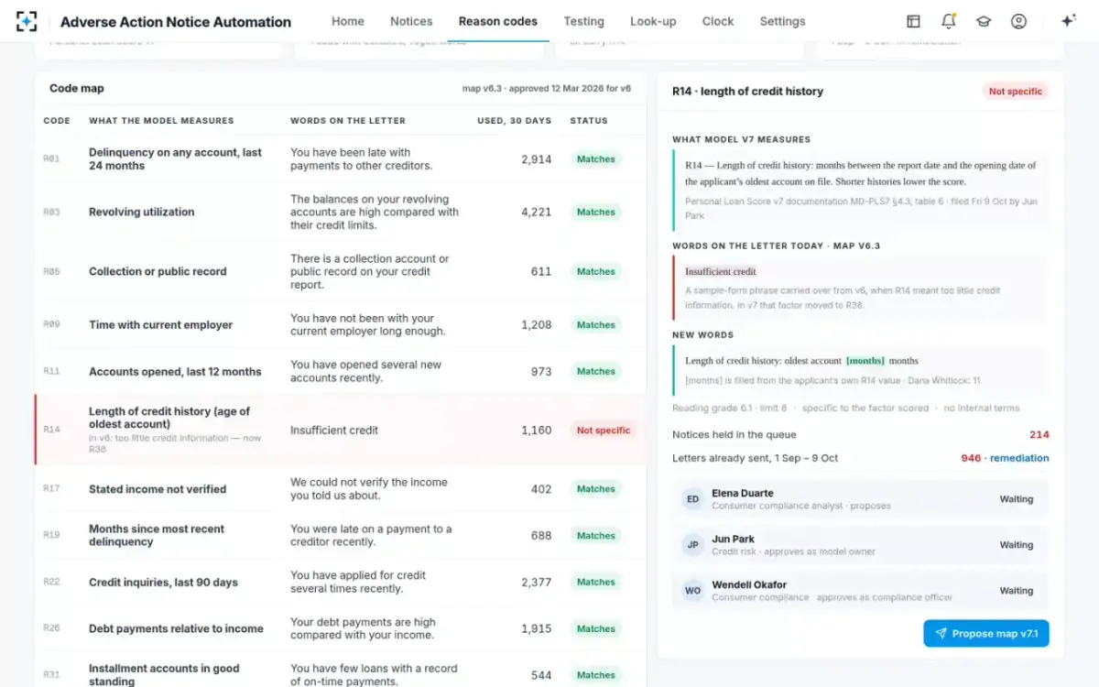Open the sparkle AI assistant icon
This screenshot has height=687, width=1099.
click(1068, 21)
